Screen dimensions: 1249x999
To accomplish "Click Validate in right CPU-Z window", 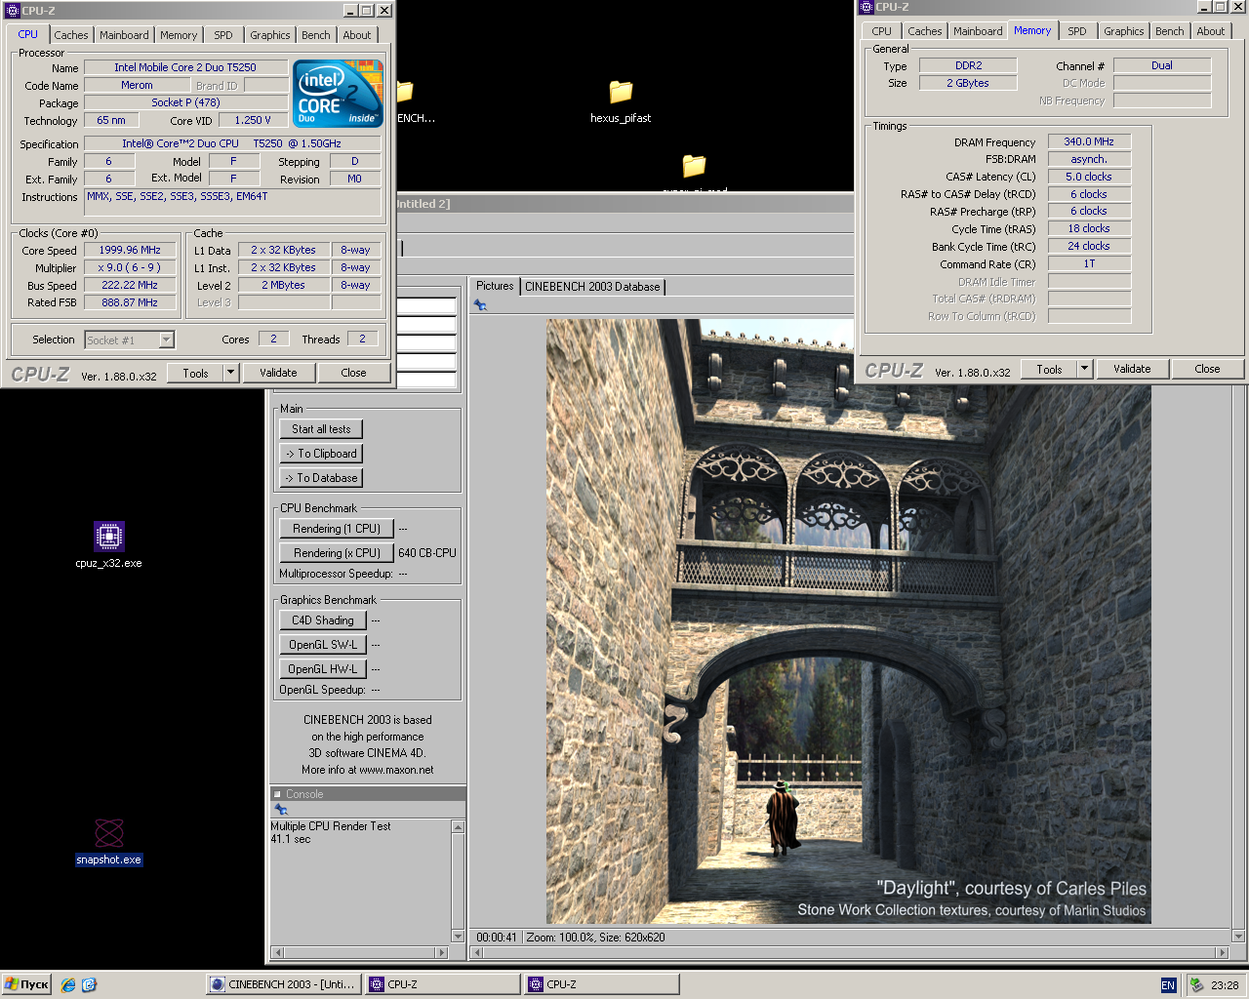I will pos(1132,369).
